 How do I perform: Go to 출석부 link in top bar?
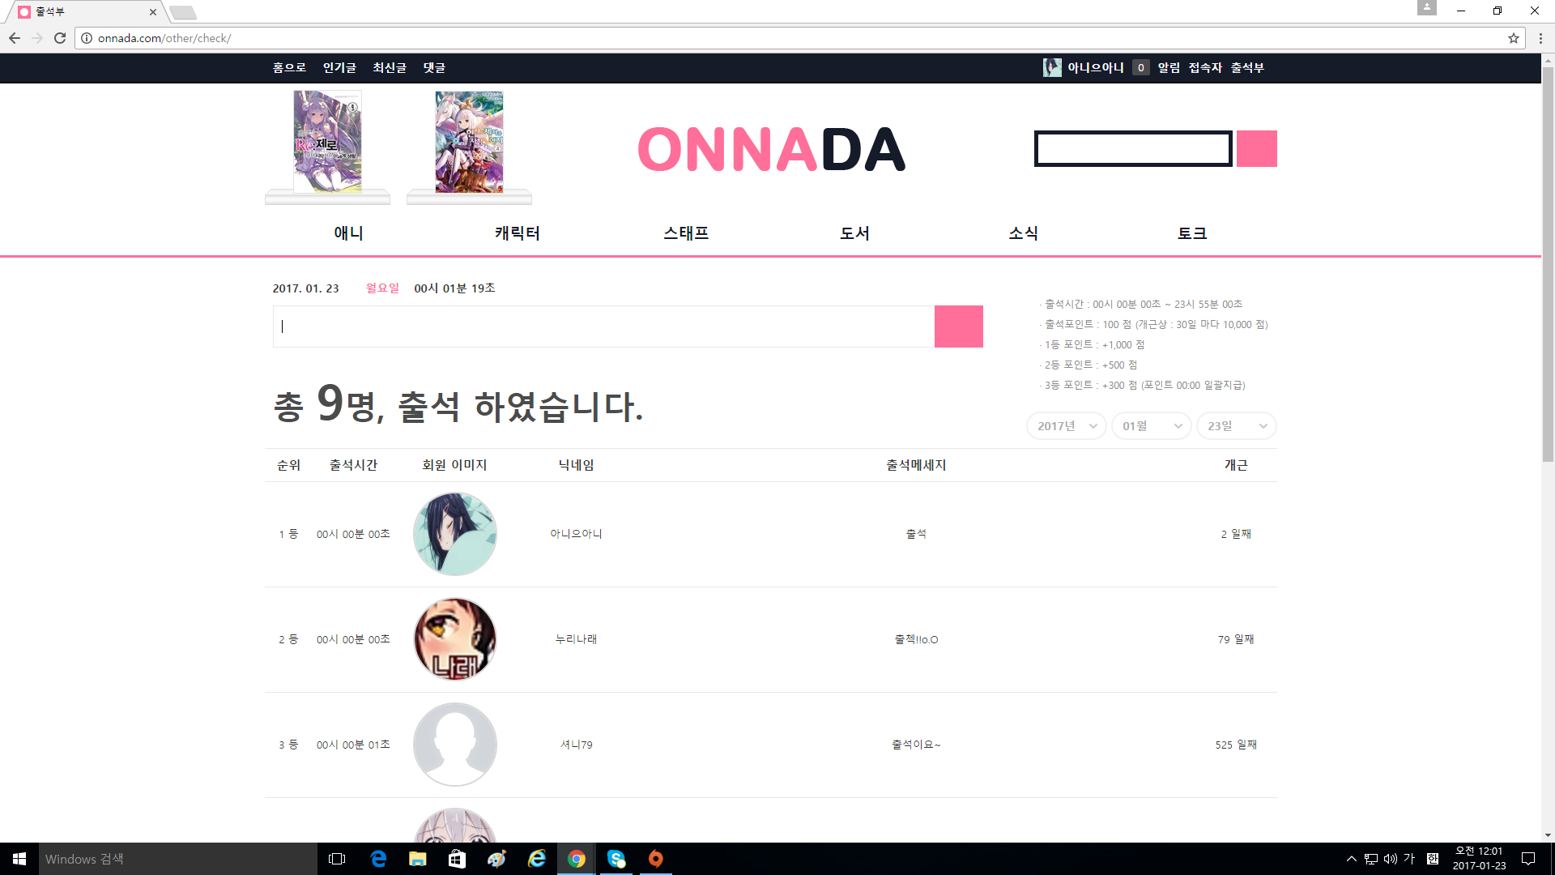pyautogui.click(x=1247, y=68)
